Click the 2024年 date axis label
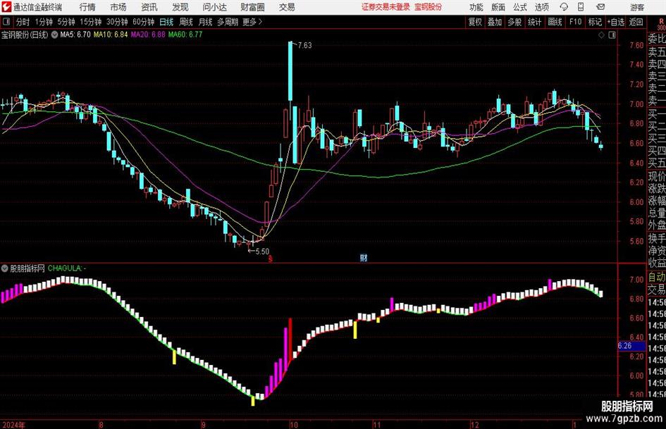This screenshot has height=429, width=666. (13, 425)
